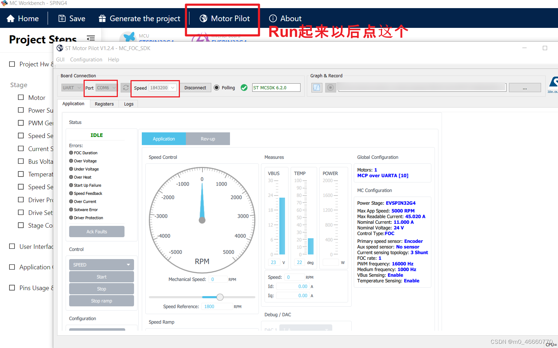Click the RPM speed gauge dial
558x348 pixels.
click(x=202, y=220)
